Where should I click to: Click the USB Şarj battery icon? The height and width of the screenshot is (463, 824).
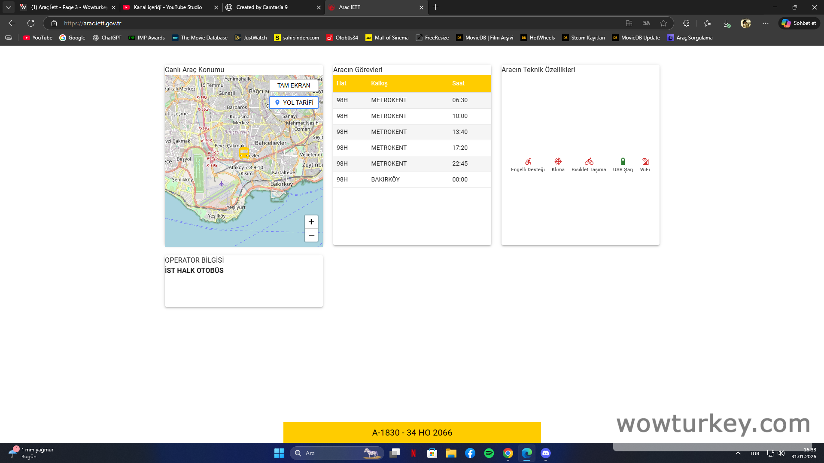(x=623, y=161)
